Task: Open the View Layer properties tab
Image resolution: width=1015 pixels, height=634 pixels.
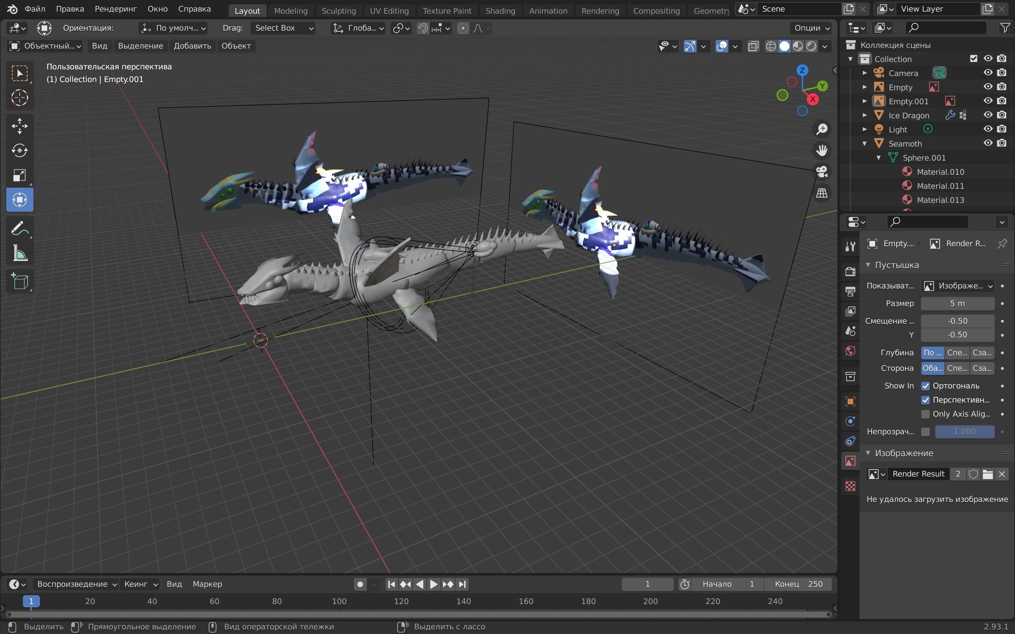Action: click(850, 311)
